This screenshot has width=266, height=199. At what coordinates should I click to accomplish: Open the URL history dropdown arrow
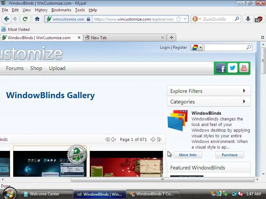point(186,19)
